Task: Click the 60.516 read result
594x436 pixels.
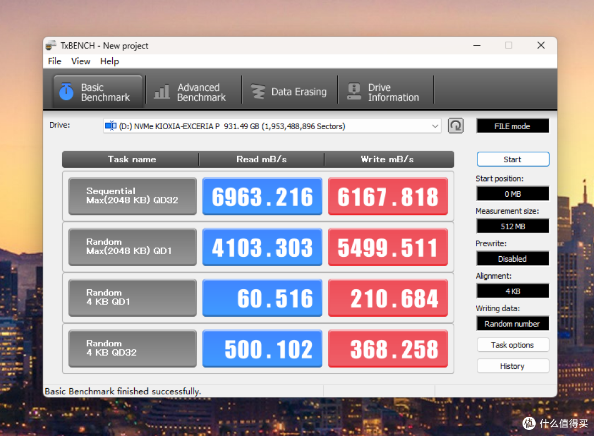Action: [262, 297]
